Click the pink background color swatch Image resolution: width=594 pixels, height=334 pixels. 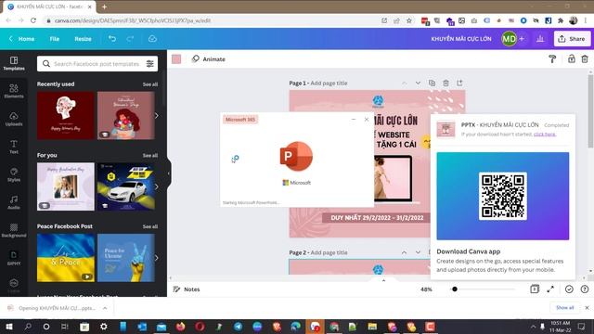(176, 59)
